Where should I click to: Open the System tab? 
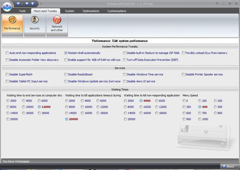point(70,11)
